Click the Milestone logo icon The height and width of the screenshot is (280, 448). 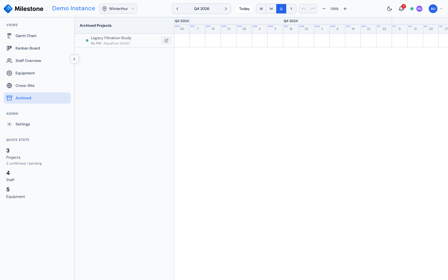(8, 9)
